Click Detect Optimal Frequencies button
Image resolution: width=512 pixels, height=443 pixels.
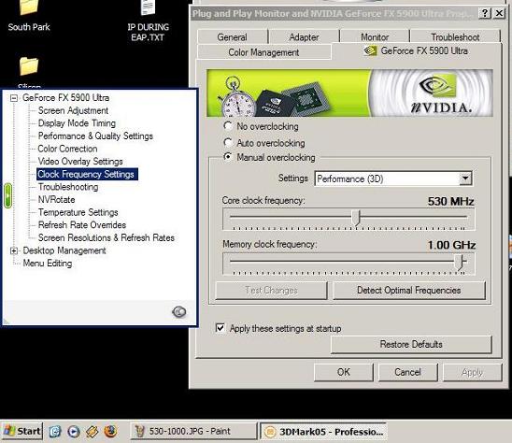(409, 290)
